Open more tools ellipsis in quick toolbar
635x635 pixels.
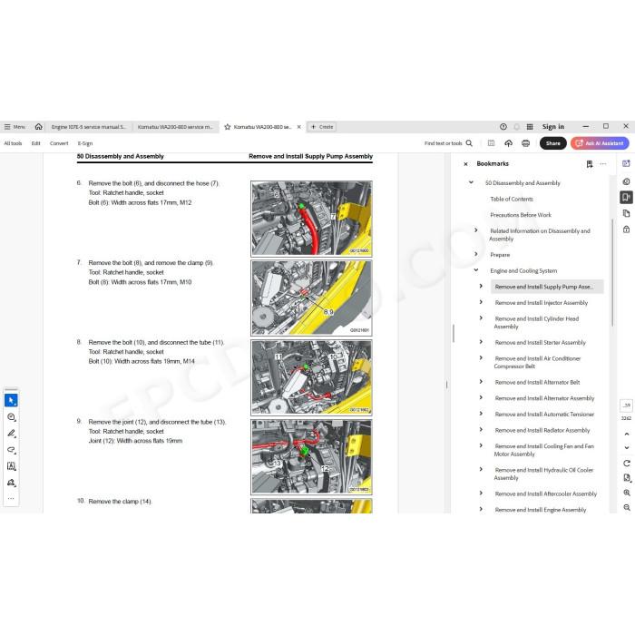click(x=11, y=499)
